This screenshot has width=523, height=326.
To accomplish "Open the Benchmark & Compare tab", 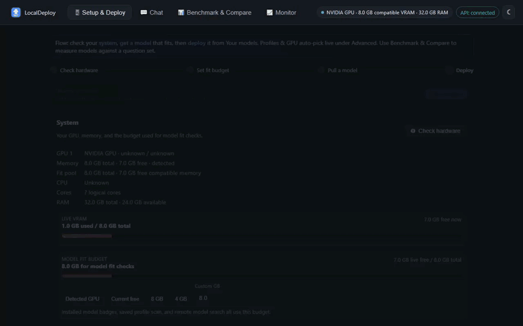I will pos(214,12).
